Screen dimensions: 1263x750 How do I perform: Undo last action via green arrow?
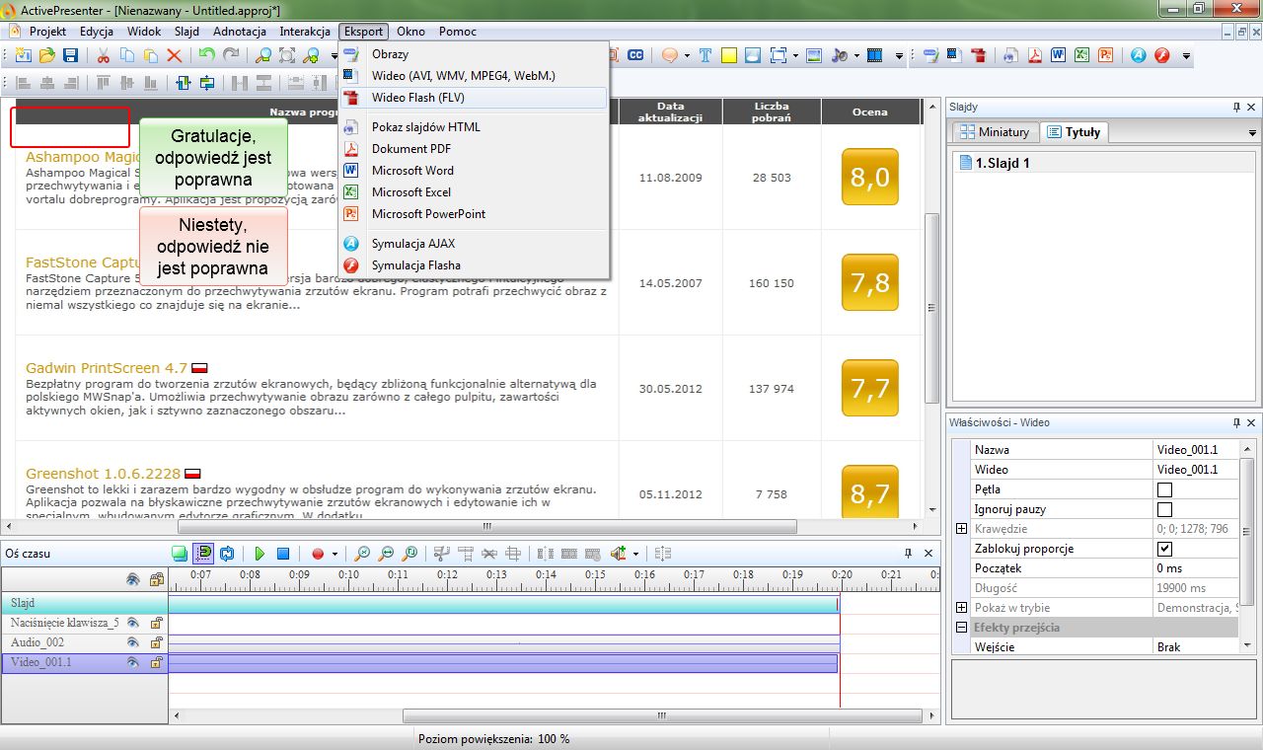click(206, 56)
